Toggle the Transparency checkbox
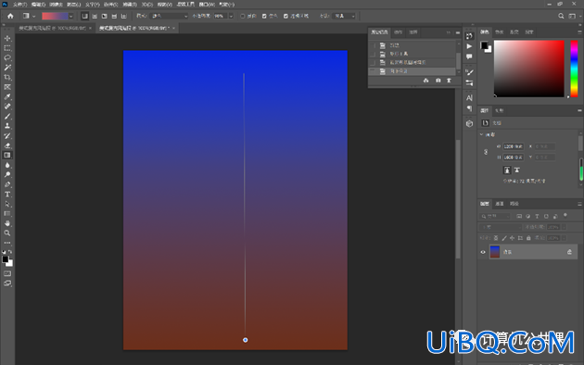Image resolution: width=584 pixels, height=365 pixels. 286,16
